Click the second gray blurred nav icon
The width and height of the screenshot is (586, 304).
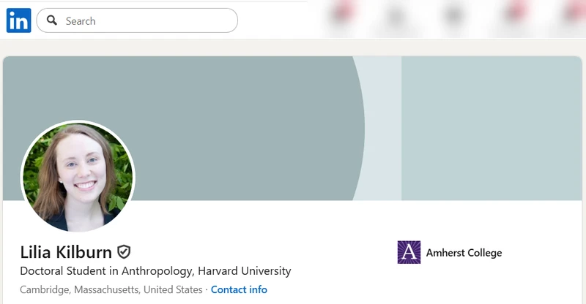point(454,16)
